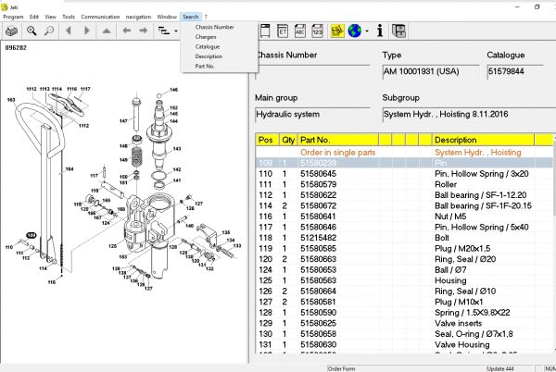
Task: Open the navigation menu
Action: click(x=138, y=17)
